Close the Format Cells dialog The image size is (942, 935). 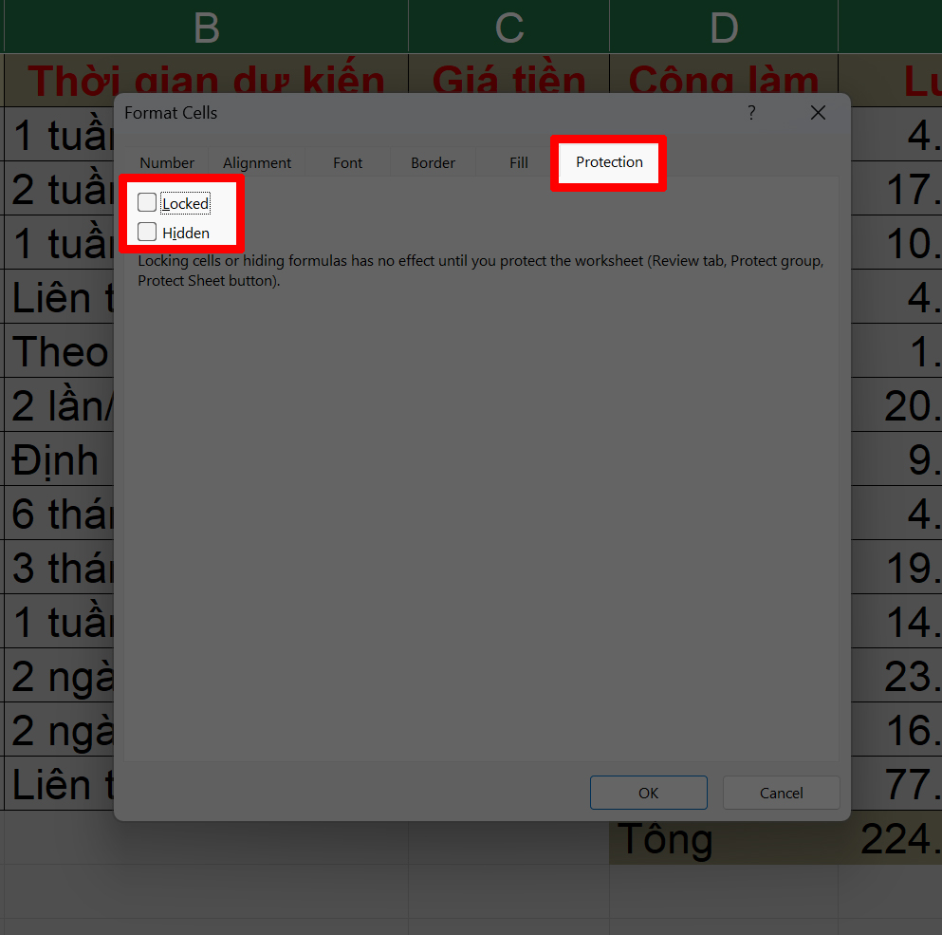point(818,112)
